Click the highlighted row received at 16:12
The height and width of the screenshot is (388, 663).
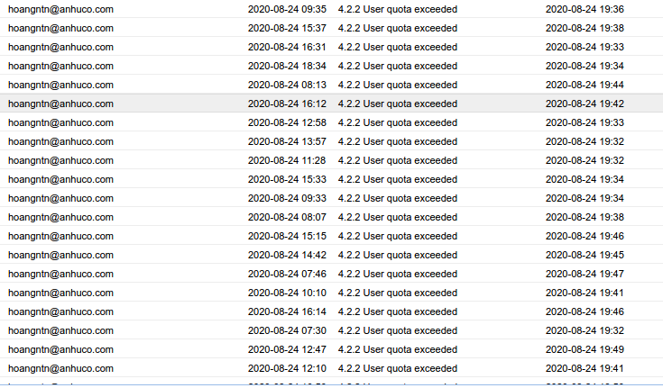(332, 104)
